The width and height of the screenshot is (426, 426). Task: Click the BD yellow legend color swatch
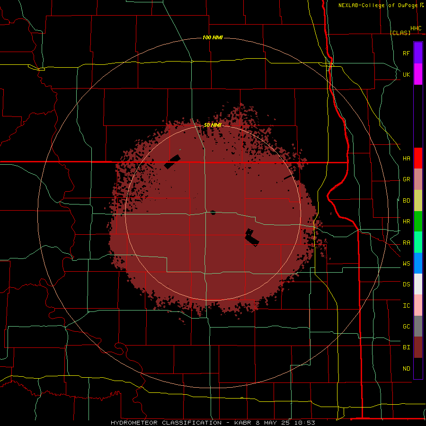pyautogui.click(x=418, y=201)
